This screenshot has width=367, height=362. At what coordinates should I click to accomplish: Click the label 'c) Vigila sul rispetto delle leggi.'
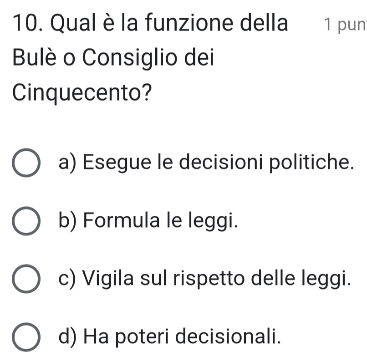pyautogui.click(x=205, y=279)
